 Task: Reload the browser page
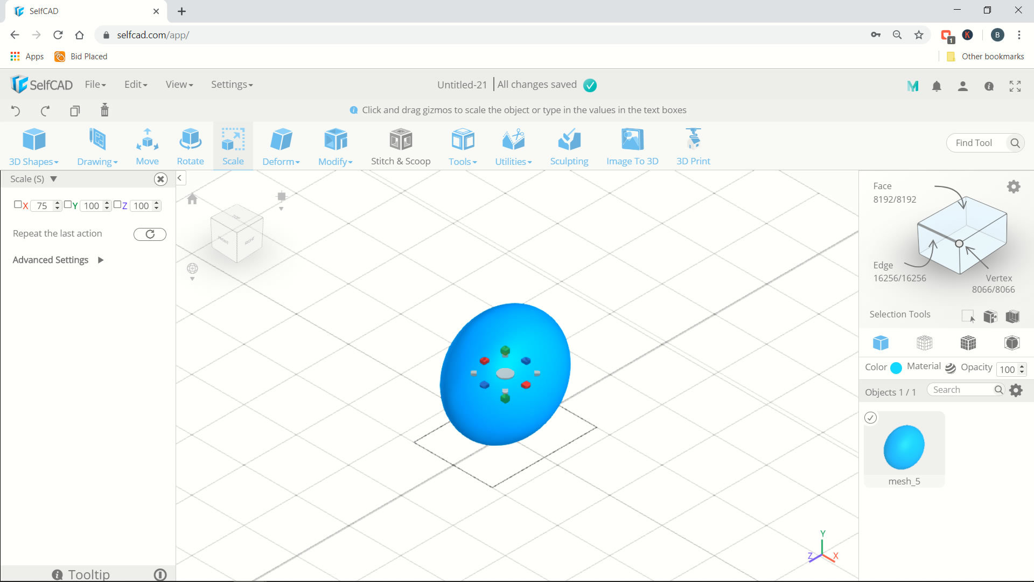[58, 35]
